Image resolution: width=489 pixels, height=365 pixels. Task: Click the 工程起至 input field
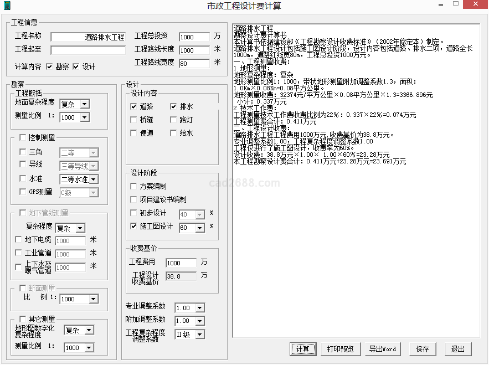(88, 50)
